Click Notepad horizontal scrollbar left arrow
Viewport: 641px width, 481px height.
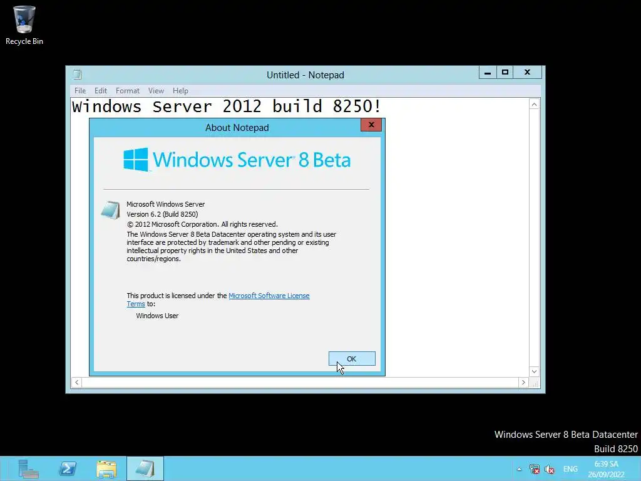pyautogui.click(x=76, y=383)
